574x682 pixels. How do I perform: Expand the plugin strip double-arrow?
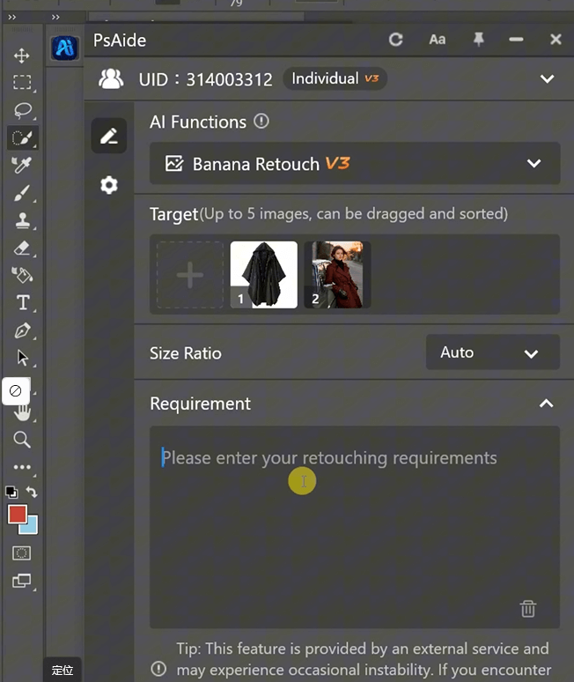tap(55, 17)
